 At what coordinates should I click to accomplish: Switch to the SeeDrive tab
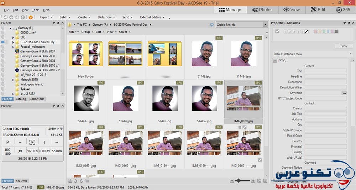click(22, 181)
